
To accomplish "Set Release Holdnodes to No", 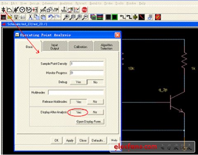I will tap(95, 101).
